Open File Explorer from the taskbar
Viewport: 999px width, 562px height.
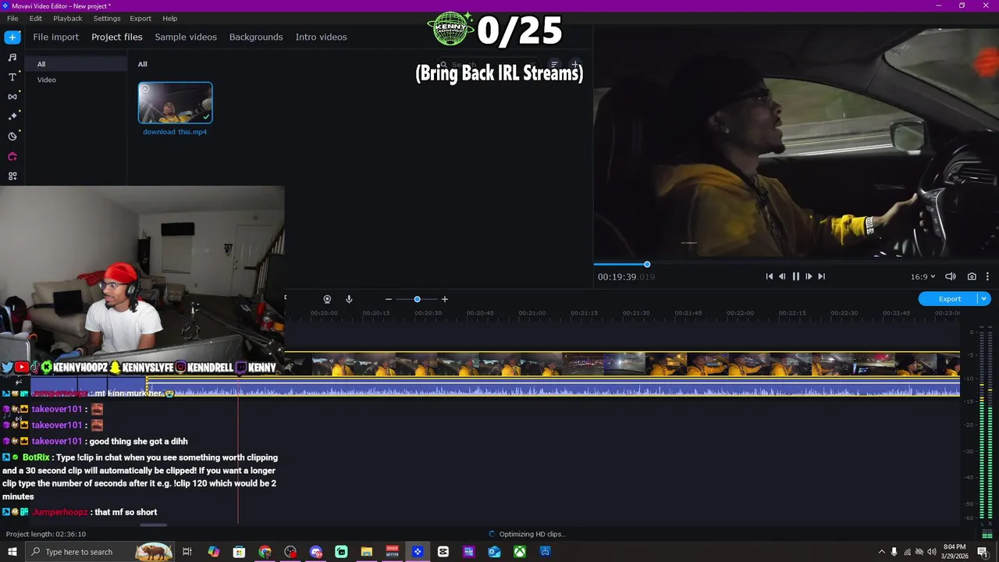[x=367, y=552]
